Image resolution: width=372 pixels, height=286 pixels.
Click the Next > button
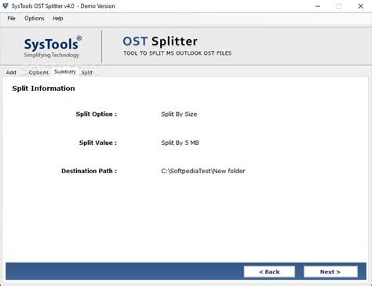point(330,272)
